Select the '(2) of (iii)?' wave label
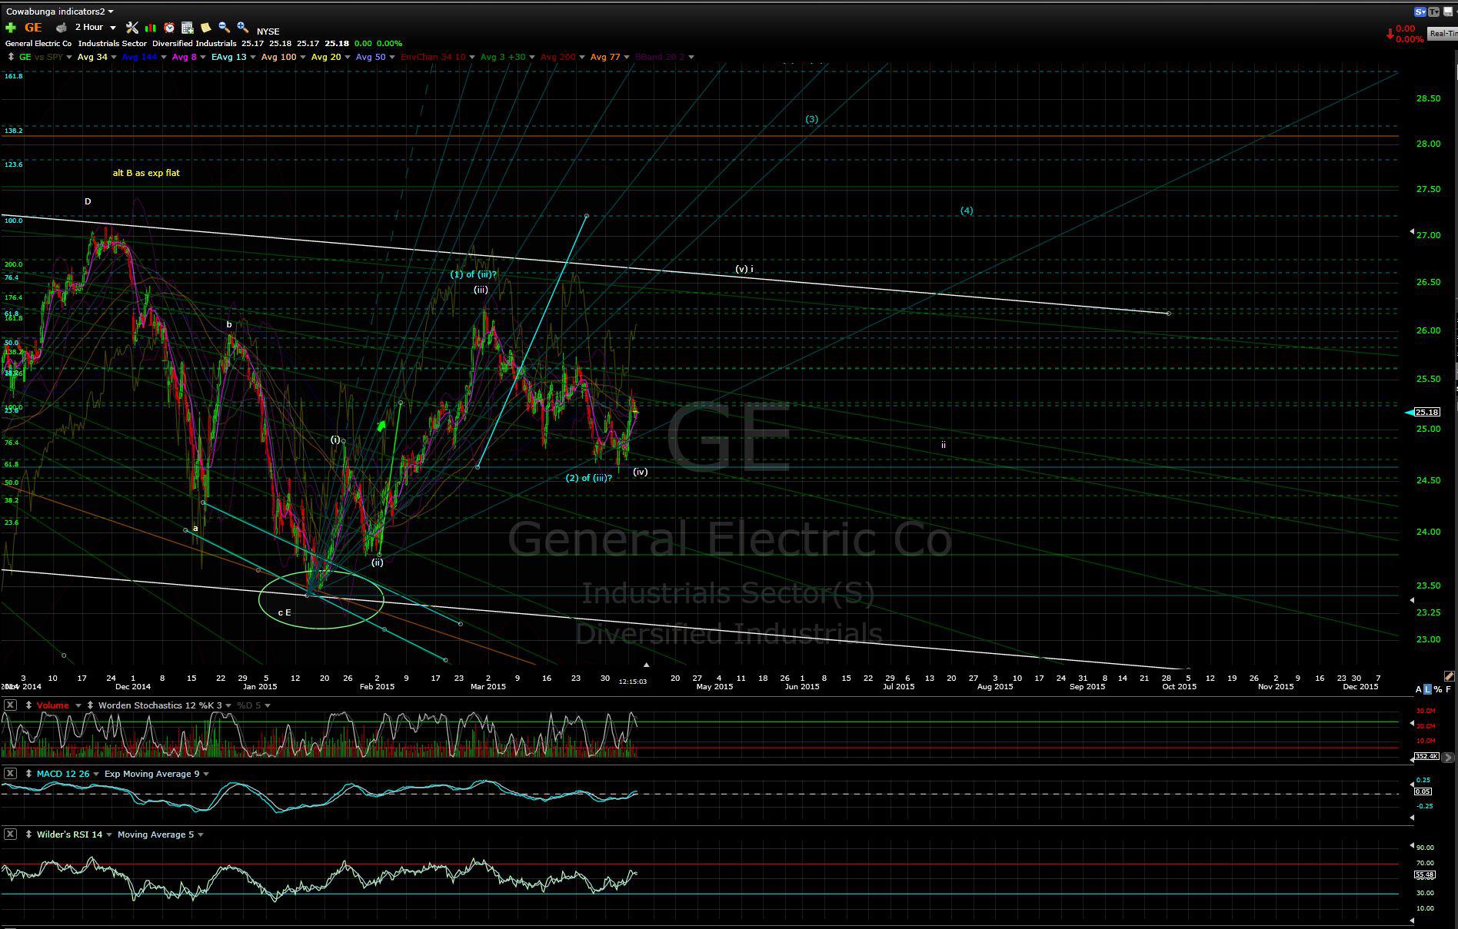This screenshot has height=929, width=1458. pos(589,478)
